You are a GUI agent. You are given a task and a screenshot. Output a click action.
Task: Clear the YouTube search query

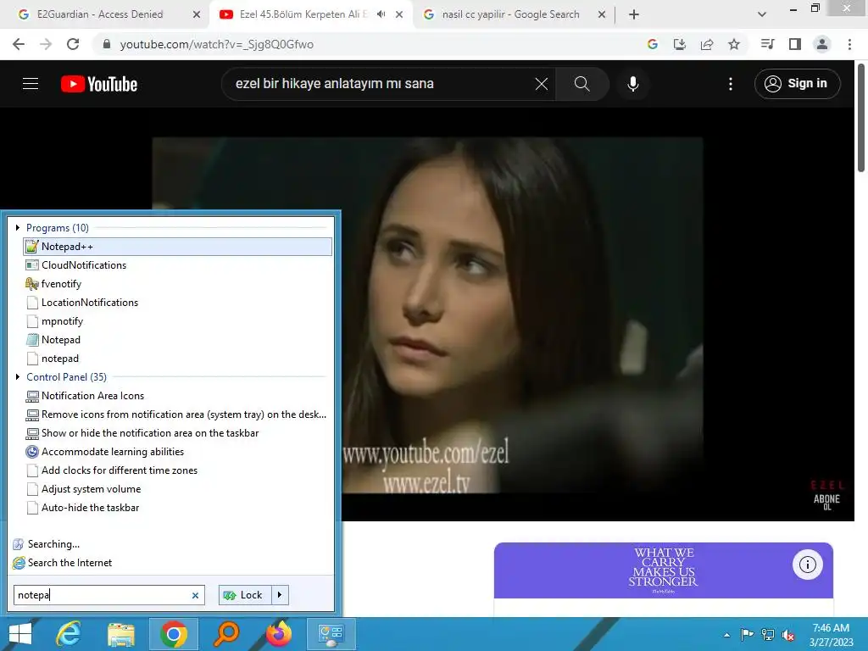pos(542,84)
